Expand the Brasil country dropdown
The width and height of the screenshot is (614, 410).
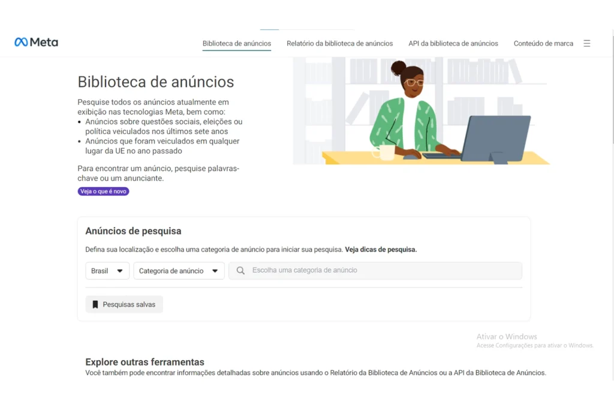(107, 271)
